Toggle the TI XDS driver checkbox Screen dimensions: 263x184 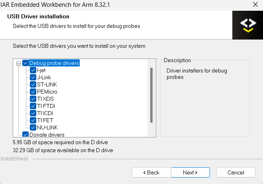[x=33, y=99]
